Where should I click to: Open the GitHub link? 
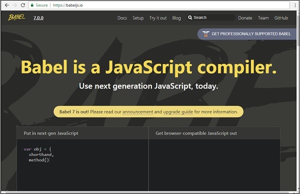point(281,18)
